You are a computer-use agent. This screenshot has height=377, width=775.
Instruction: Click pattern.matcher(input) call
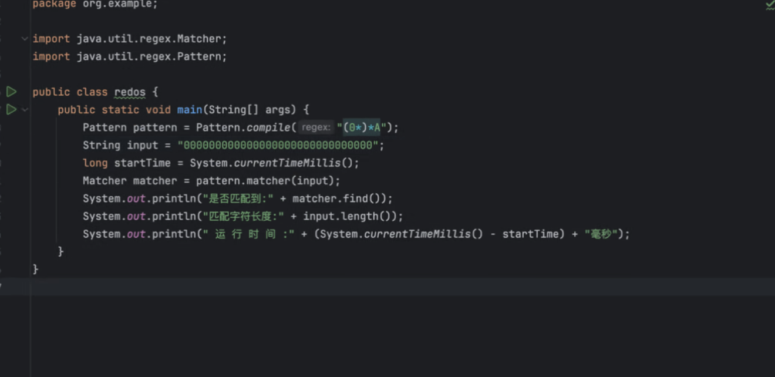tap(268, 181)
